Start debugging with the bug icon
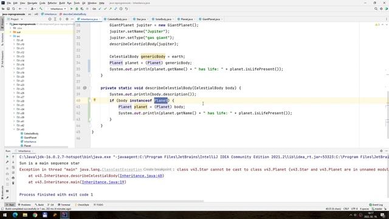389x219 pixels. tap(77, 9)
